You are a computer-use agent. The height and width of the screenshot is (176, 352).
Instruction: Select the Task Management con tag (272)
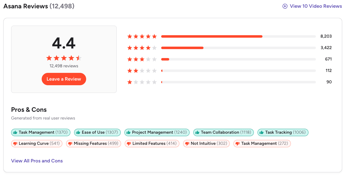262,144
